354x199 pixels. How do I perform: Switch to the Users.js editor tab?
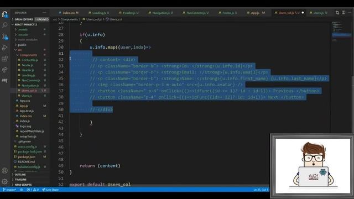tap(319, 13)
